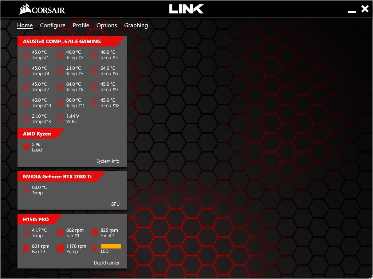The width and height of the screenshot is (373, 279).
Task: Pick the Temp #8 thermometer icon
Action: click(x=60, y=86)
